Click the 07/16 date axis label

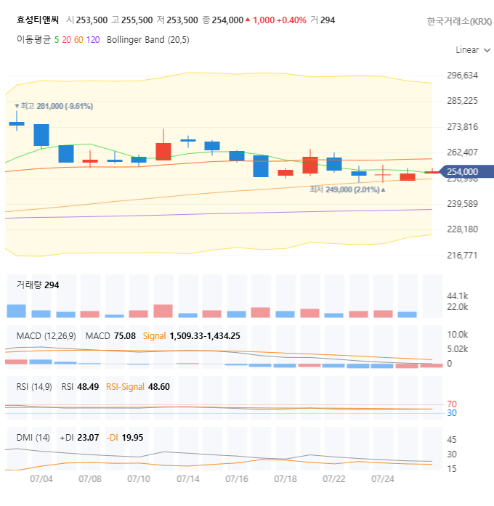tap(237, 479)
